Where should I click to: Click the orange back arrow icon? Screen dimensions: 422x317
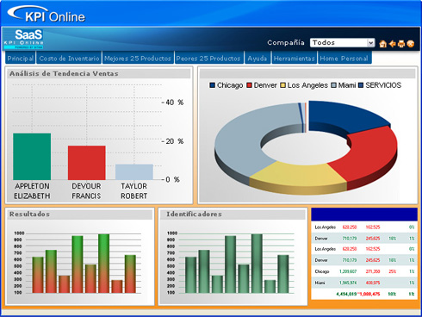point(392,44)
